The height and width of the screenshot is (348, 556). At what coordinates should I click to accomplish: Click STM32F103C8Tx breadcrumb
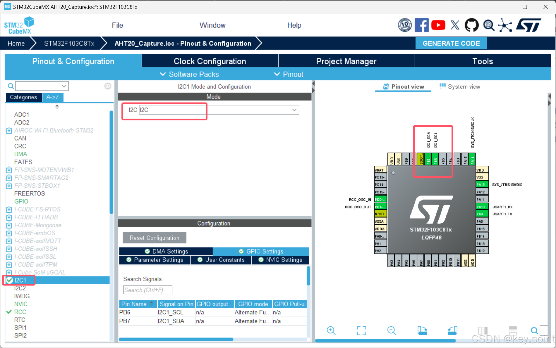coord(69,44)
